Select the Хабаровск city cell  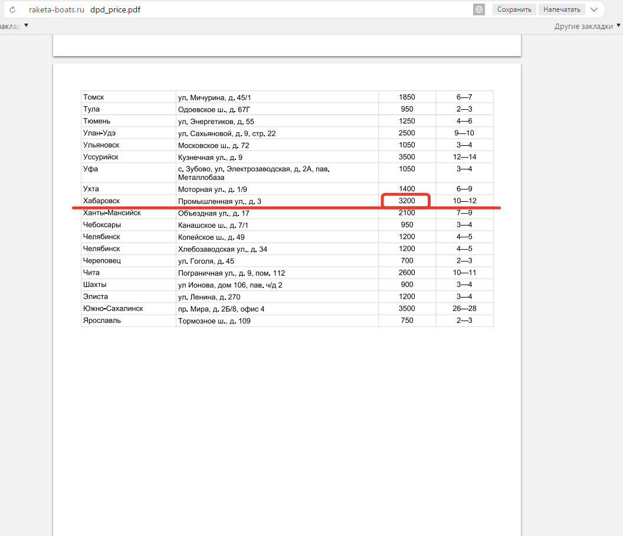pyautogui.click(x=101, y=201)
